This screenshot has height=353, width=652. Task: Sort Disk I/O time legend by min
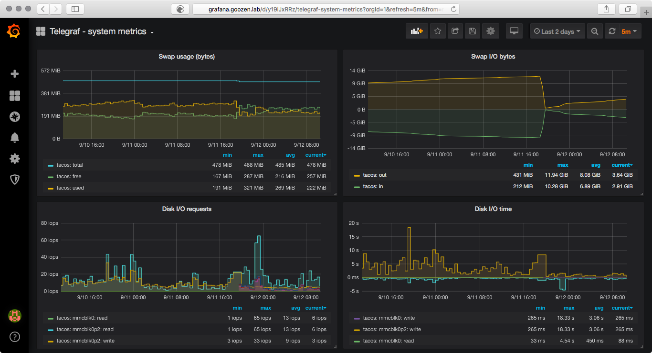540,308
